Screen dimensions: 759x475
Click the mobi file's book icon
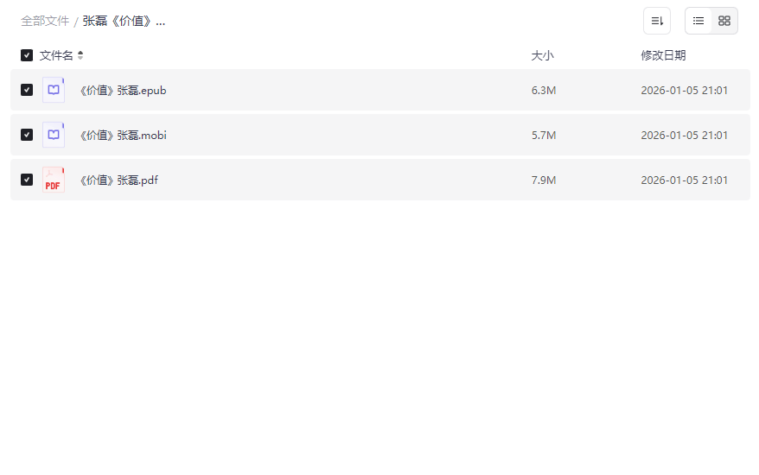54,135
